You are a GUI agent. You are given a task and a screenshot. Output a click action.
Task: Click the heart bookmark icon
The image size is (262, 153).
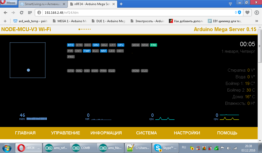(x=247, y=12)
